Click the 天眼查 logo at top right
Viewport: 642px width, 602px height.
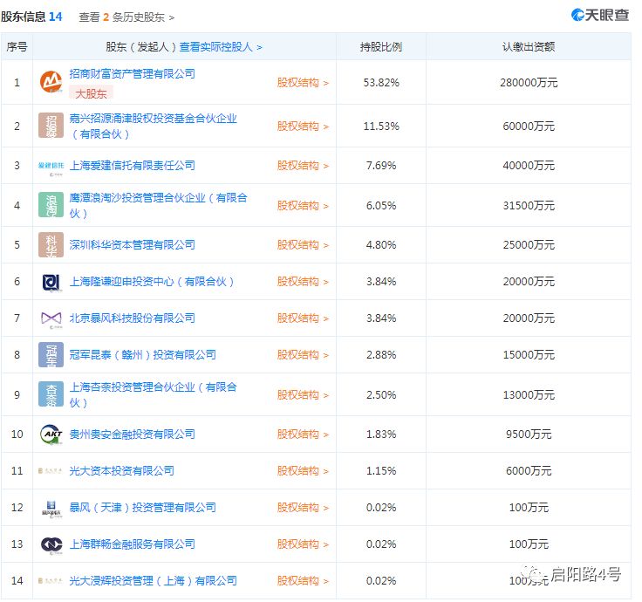tap(600, 15)
